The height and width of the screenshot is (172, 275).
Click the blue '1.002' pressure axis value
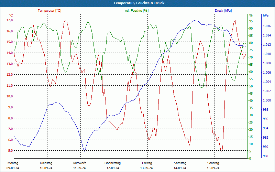click(x=267, y=91)
